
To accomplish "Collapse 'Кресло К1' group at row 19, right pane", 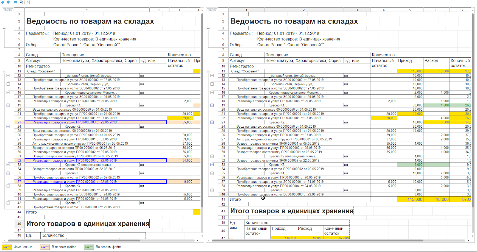I will coord(212,105).
